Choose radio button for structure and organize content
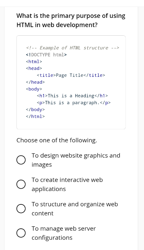Viewport: 144px width, 250px height. (x=21, y=209)
